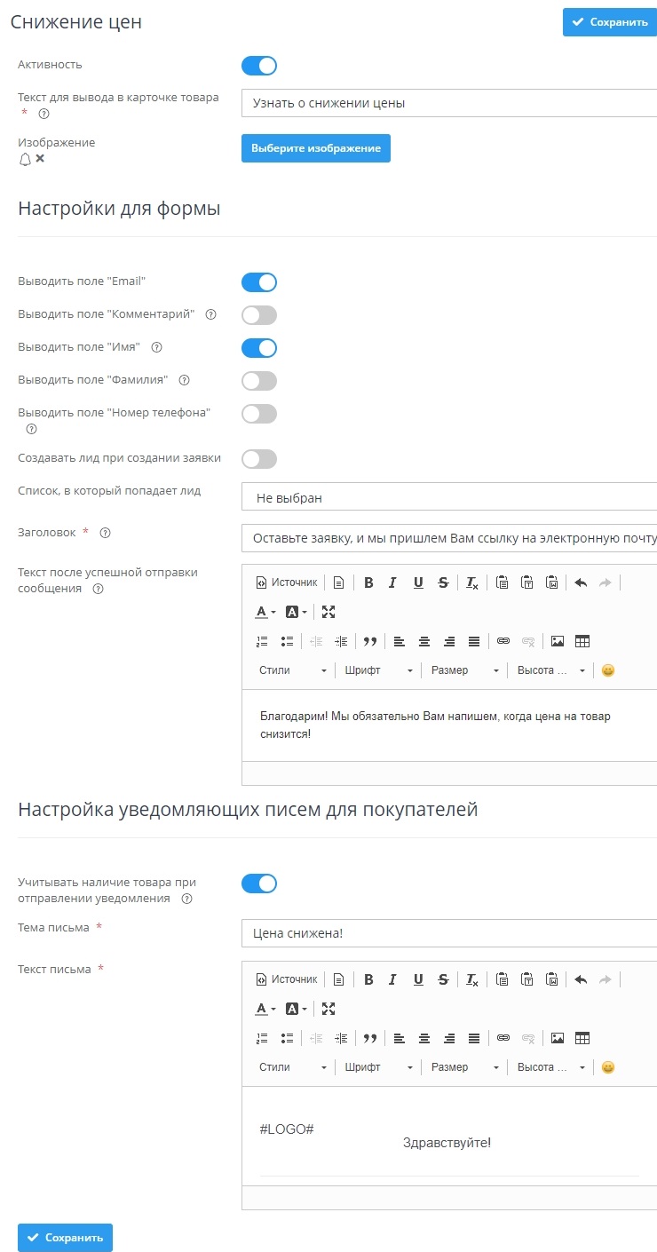This screenshot has height=1252, width=657.
Task: Expand "Размер" dropdown in email text editor
Action: (x=465, y=1067)
